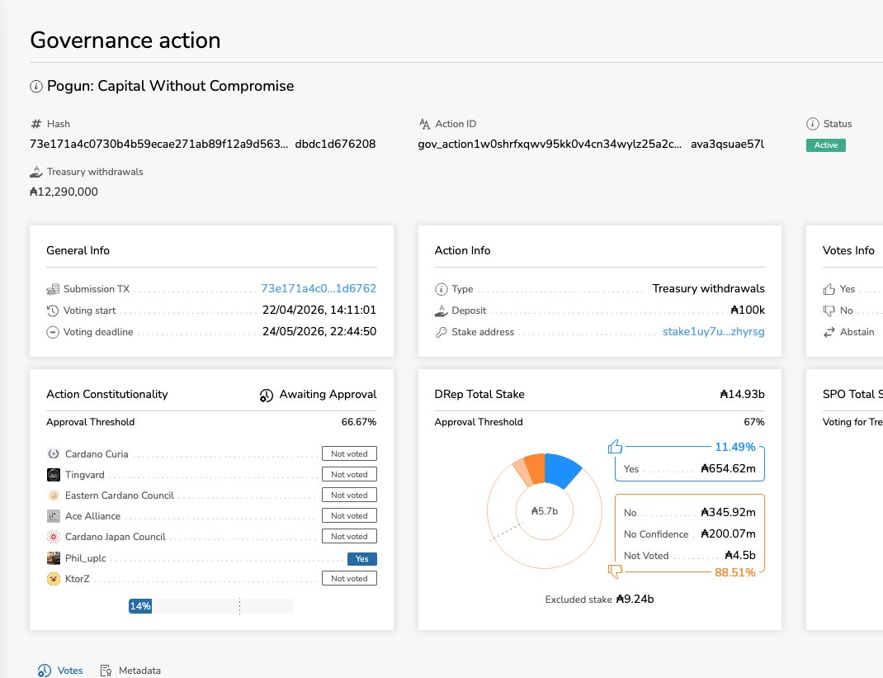The image size is (883, 678).
Task: Click Ace Alliance Not voted badge
Action: click(x=349, y=515)
